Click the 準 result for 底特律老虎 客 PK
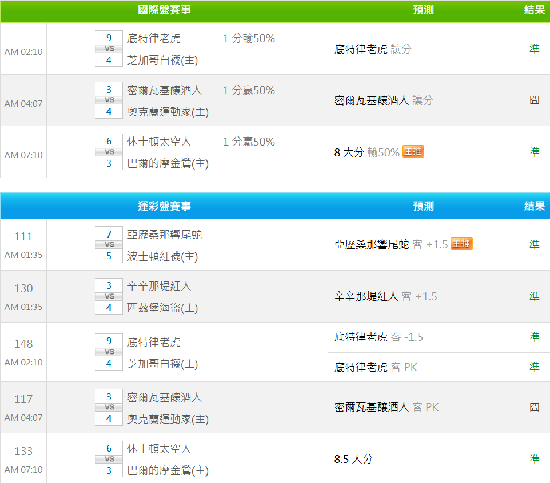This screenshot has width=550, height=483. 534,367
